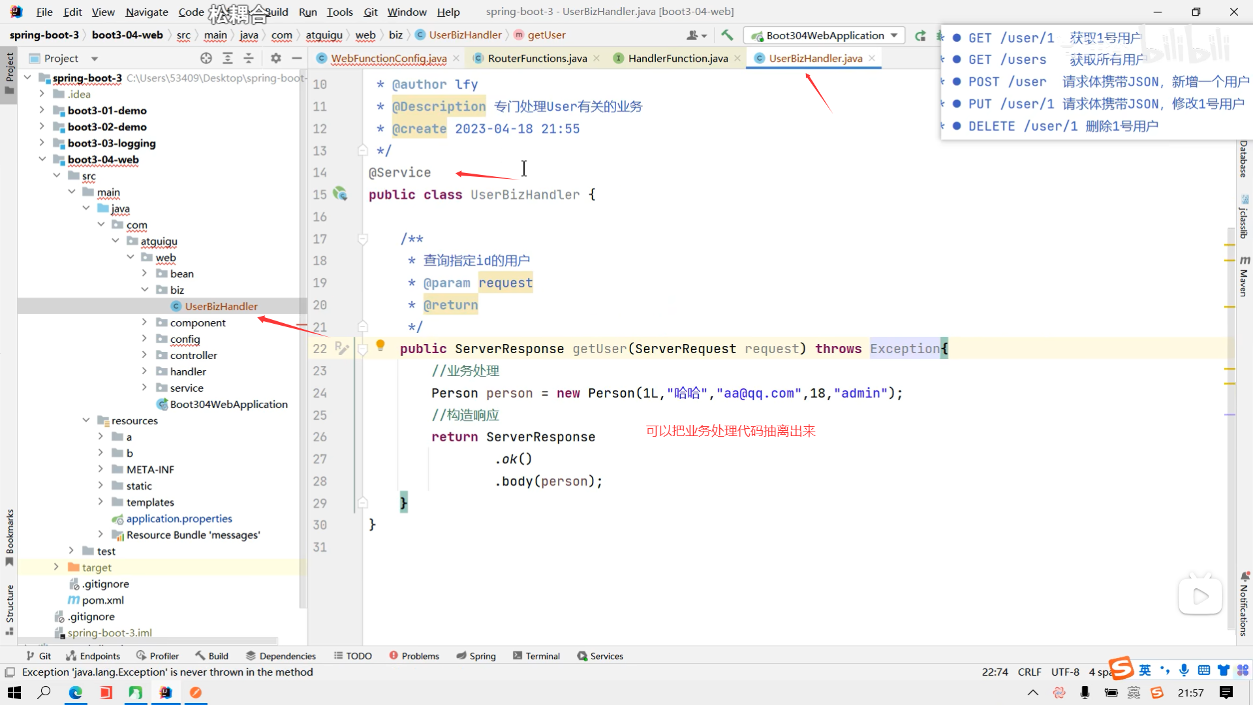The height and width of the screenshot is (705, 1253).
Task: Click the Select Opened File target icon
Action: coord(206,58)
